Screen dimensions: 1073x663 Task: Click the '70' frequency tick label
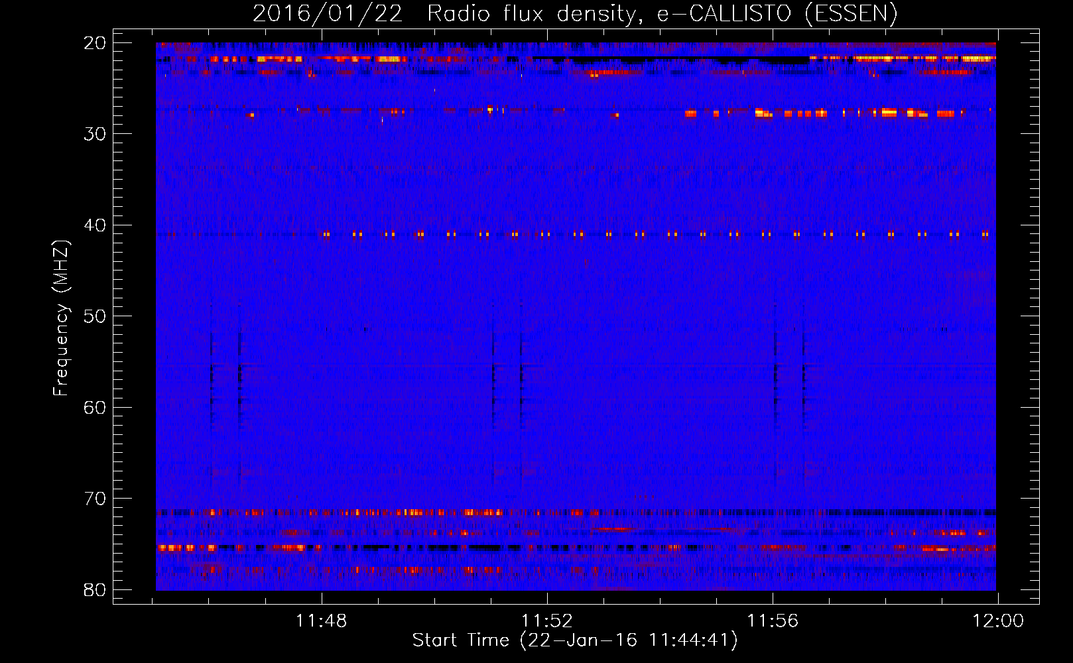click(x=95, y=499)
